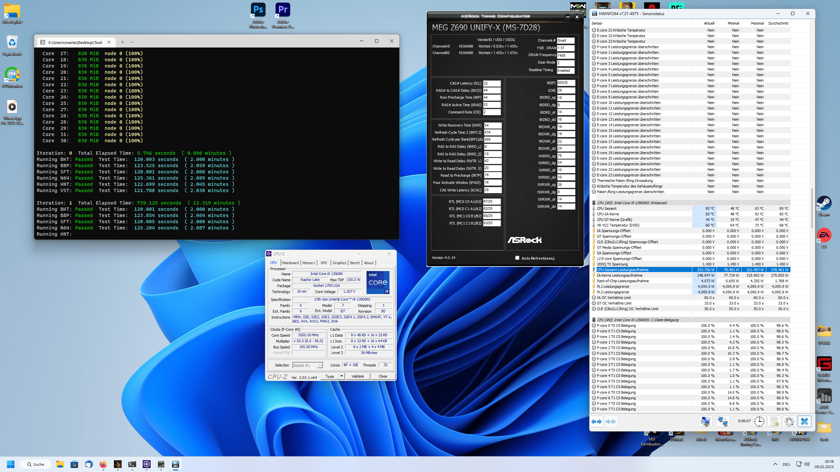This screenshot has width=840, height=472.
Task: Click Thunderbird icon in taskbar
Action: coord(89,464)
